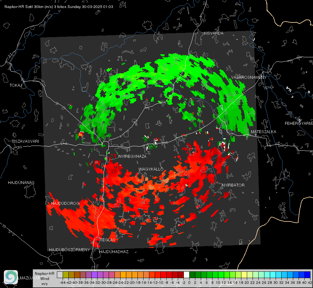Click the '-20' value on the wind scale
The height and width of the screenshot is (288, 313).
pos(131,283)
